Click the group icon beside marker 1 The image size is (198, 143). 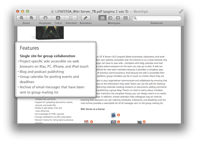click(x=114, y=122)
